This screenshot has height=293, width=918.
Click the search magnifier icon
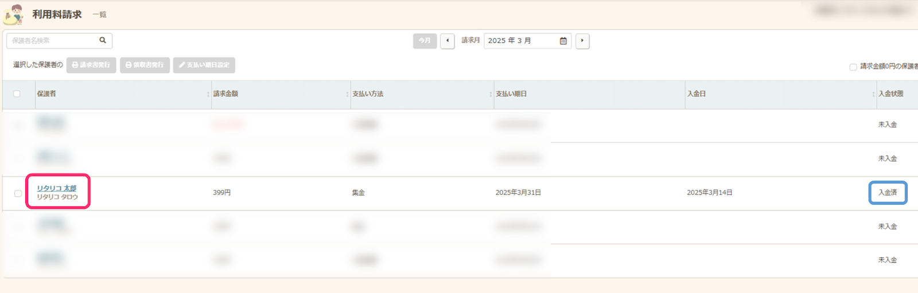(x=103, y=40)
